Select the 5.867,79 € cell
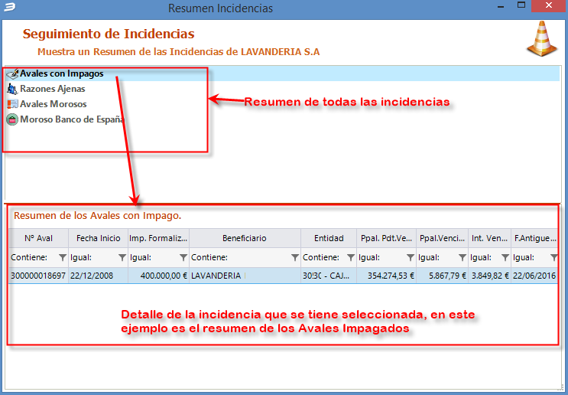Image resolution: width=568 pixels, height=395 pixels. coord(443,276)
